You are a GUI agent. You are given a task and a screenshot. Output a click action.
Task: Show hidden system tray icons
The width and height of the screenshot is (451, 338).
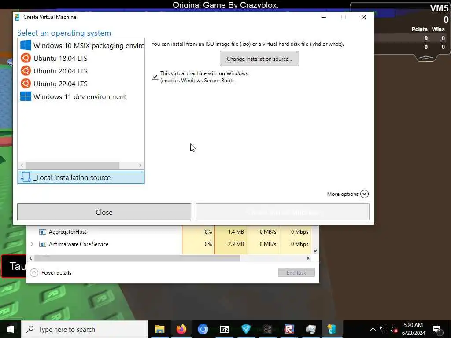tap(373, 329)
